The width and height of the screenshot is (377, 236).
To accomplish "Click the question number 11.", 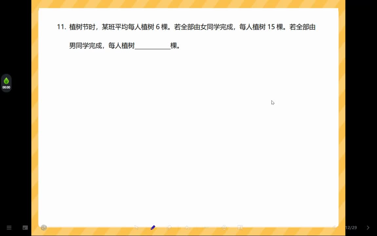I will point(61,27).
